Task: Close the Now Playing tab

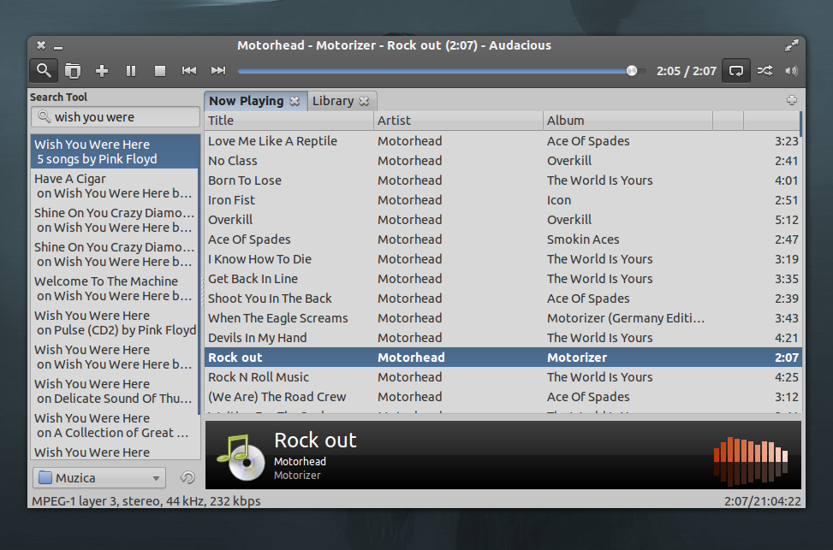Action: click(x=295, y=101)
